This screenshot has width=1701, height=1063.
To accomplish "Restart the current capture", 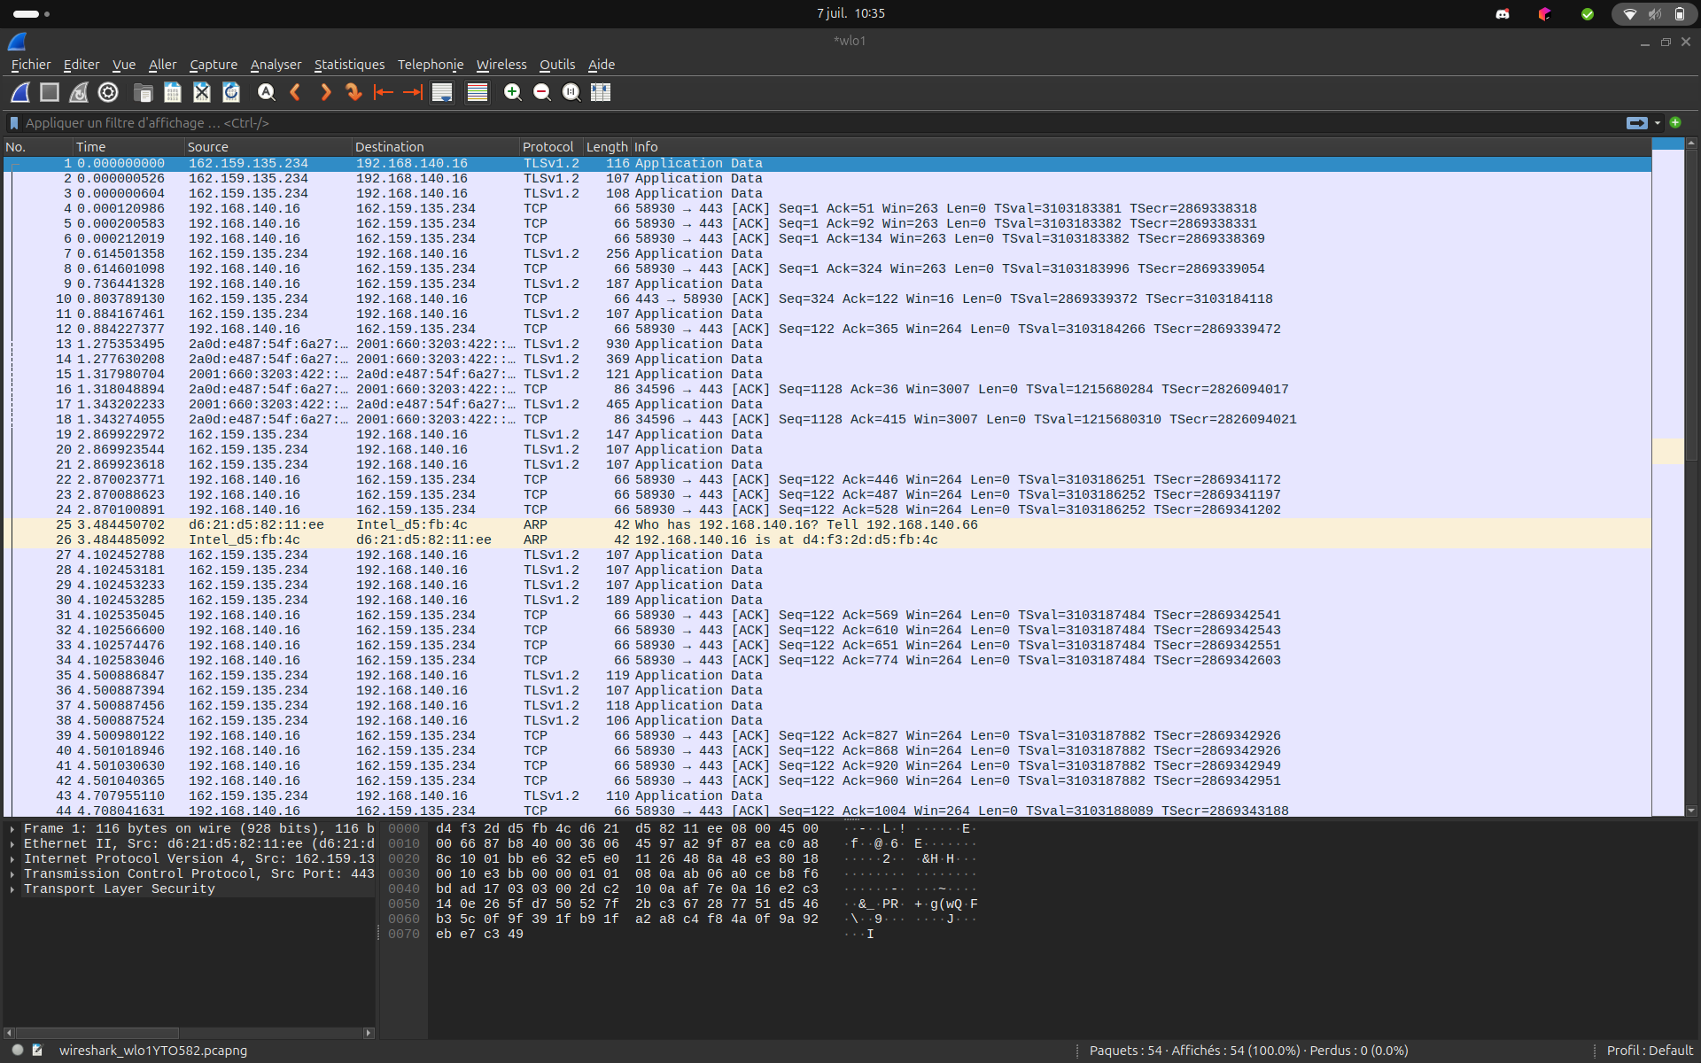I will point(79,92).
